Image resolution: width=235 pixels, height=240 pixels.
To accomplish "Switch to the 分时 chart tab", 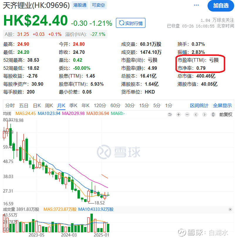I will pyautogui.click(x=10, y=106).
